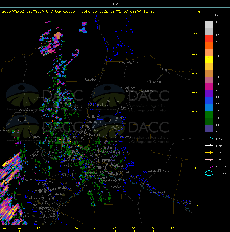Select the 'C_Guido' map label
The image size is (230, 232).
(x=34, y=137)
